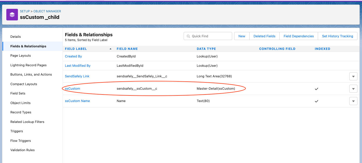Open the Last Modified By field
This screenshot has height=163, width=362.
[78, 66]
